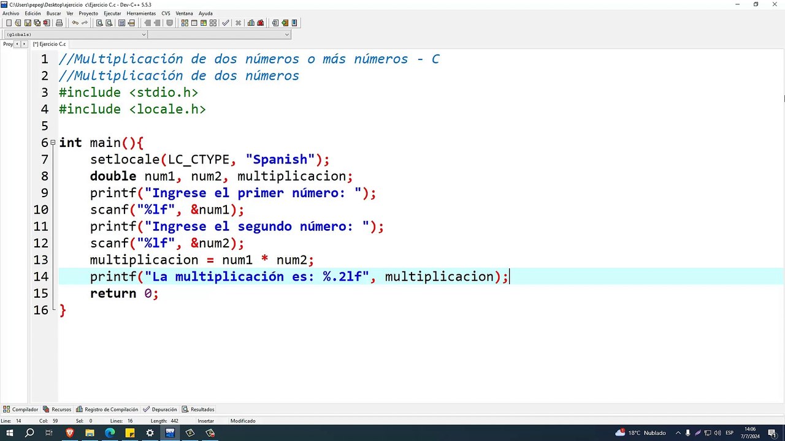Image resolution: width=785 pixels, height=441 pixels.
Task: Click the Delete Profiling Information icon
Action: click(260, 23)
